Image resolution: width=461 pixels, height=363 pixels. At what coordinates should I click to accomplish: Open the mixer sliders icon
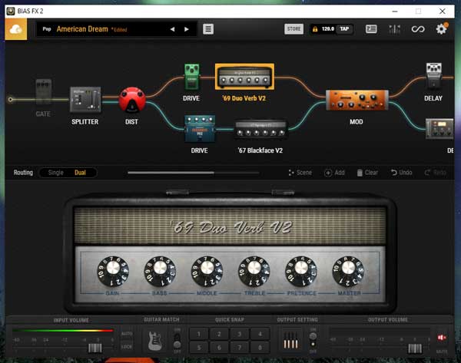point(394,29)
